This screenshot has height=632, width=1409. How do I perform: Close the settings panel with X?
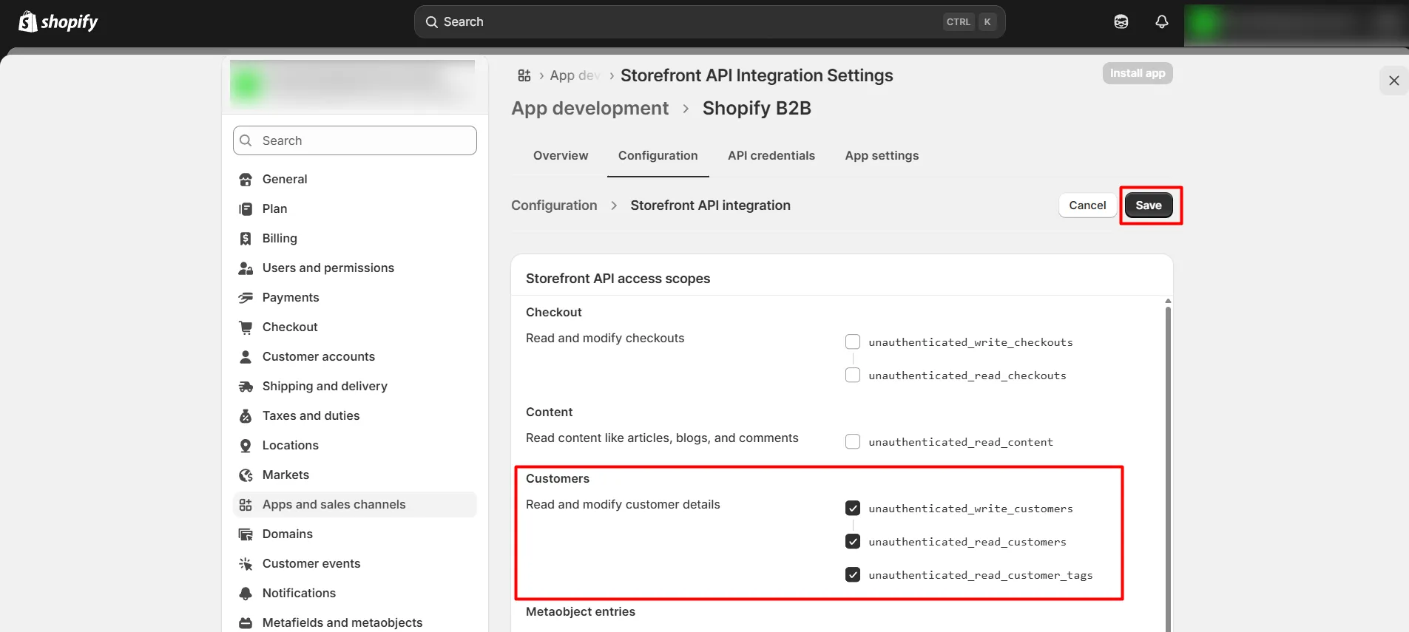click(x=1394, y=81)
